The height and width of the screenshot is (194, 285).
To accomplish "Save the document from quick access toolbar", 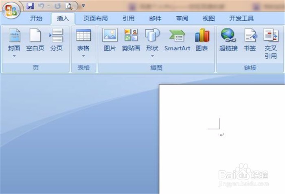I will [x=30, y=6].
